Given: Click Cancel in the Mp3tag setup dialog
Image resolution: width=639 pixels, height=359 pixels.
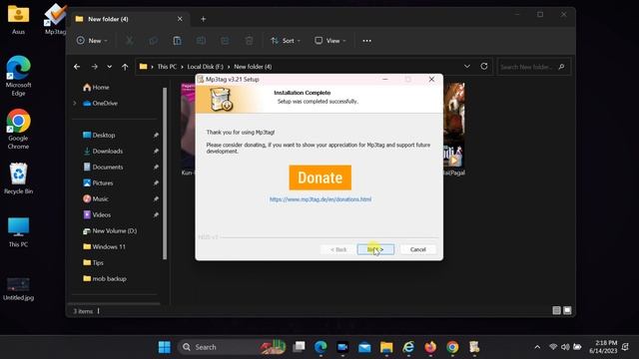Looking at the screenshot, I should (x=417, y=249).
